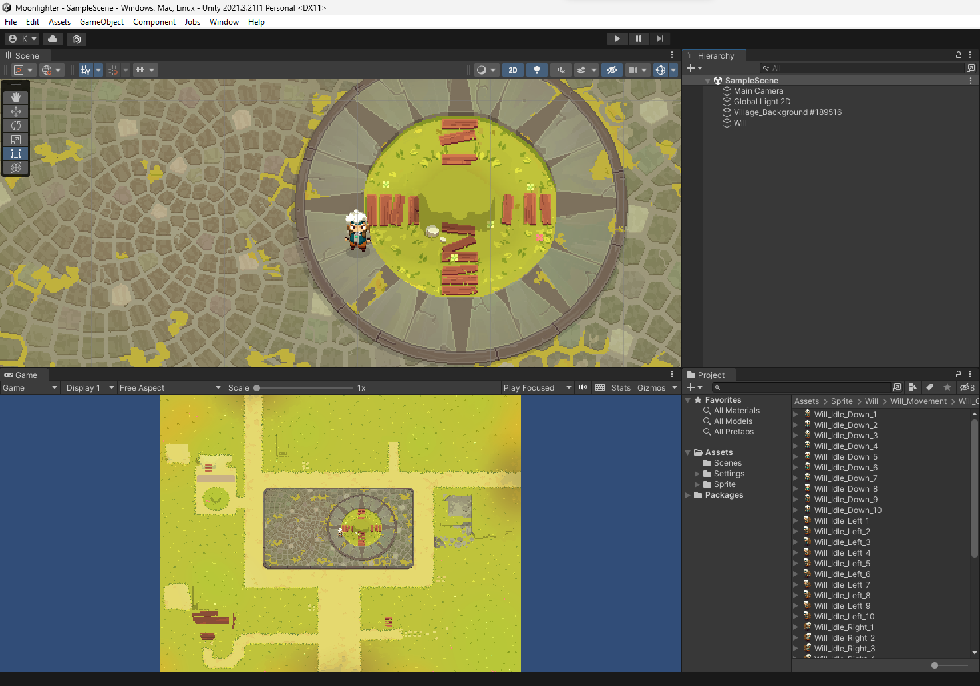
Task: Open the Component menu
Action: click(x=154, y=22)
